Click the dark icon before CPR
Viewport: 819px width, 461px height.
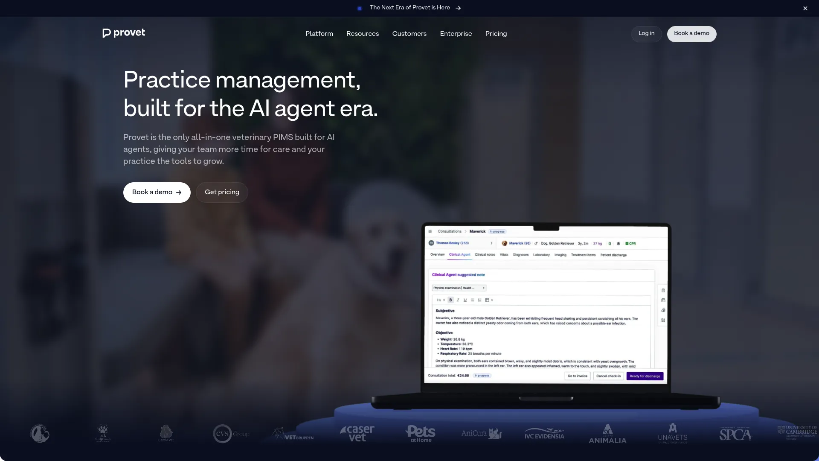click(x=618, y=243)
